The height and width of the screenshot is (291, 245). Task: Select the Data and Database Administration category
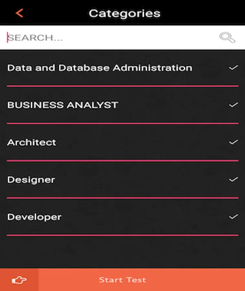click(x=100, y=68)
